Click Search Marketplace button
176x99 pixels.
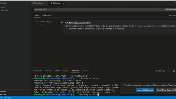pyautogui.click(x=145, y=90)
